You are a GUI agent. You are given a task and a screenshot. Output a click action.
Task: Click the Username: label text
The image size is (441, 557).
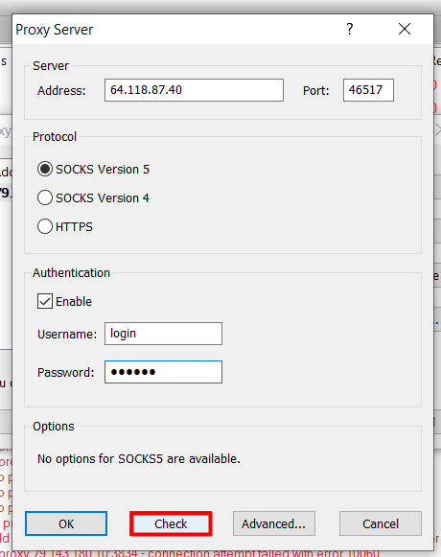click(67, 335)
